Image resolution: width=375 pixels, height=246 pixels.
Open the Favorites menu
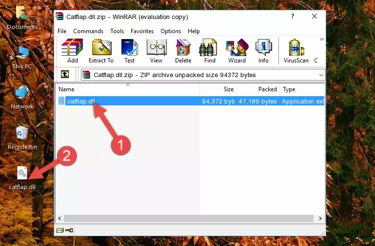click(142, 31)
